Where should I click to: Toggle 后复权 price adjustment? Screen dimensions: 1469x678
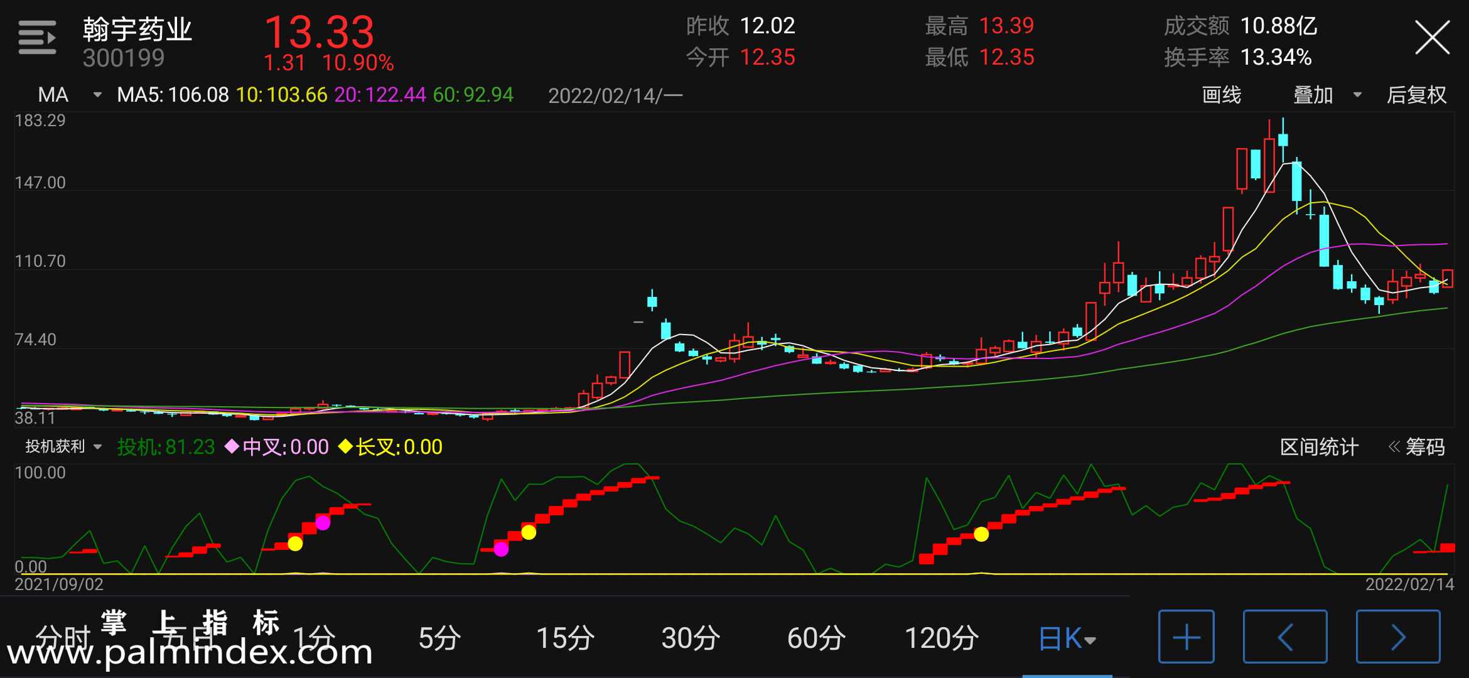[x=1416, y=95]
